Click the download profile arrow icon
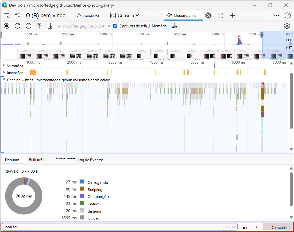294x232 pixels. (50, 26)
